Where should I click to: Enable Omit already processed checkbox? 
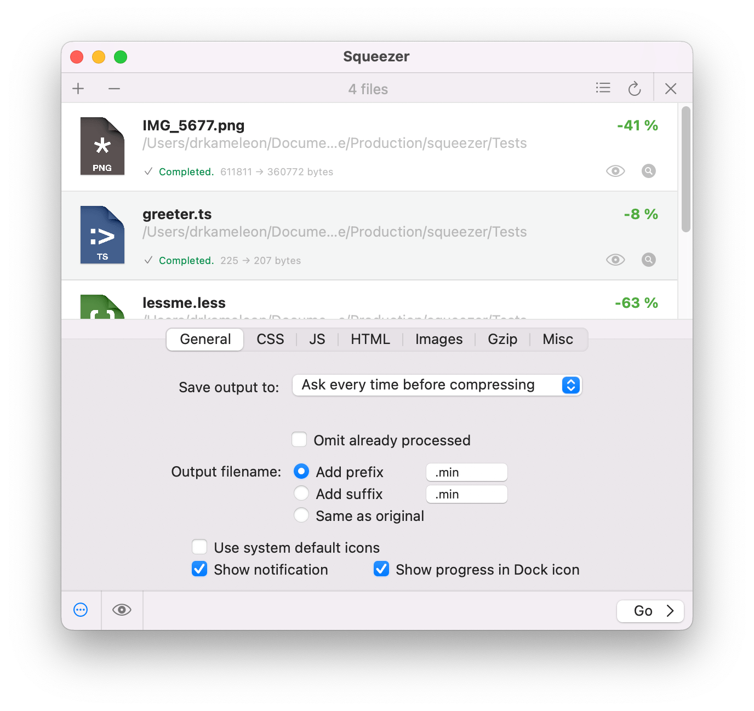point(299,439)
